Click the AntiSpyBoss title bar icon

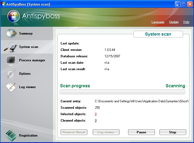(x=3, y=4)
